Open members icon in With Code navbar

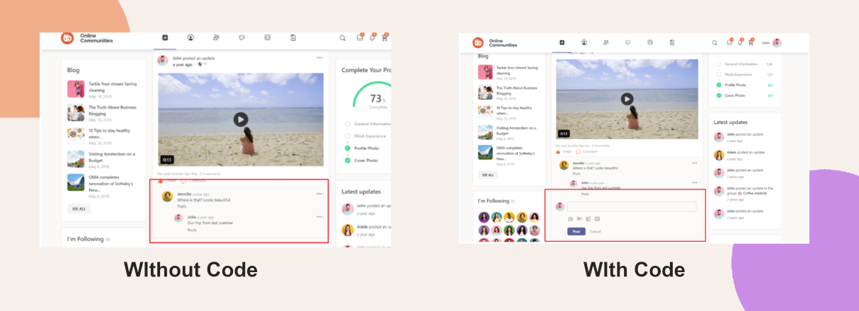click(605, 42)
